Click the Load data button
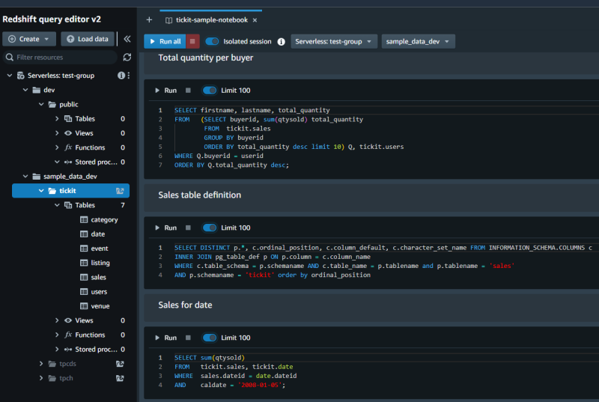Viewport: 599px width, 402px height. click(x=88, y=39)
